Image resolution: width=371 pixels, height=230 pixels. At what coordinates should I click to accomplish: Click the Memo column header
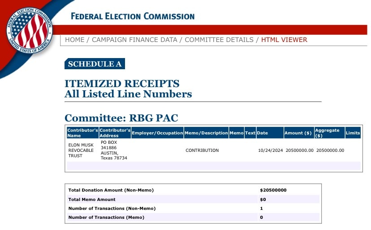(237, 133)
